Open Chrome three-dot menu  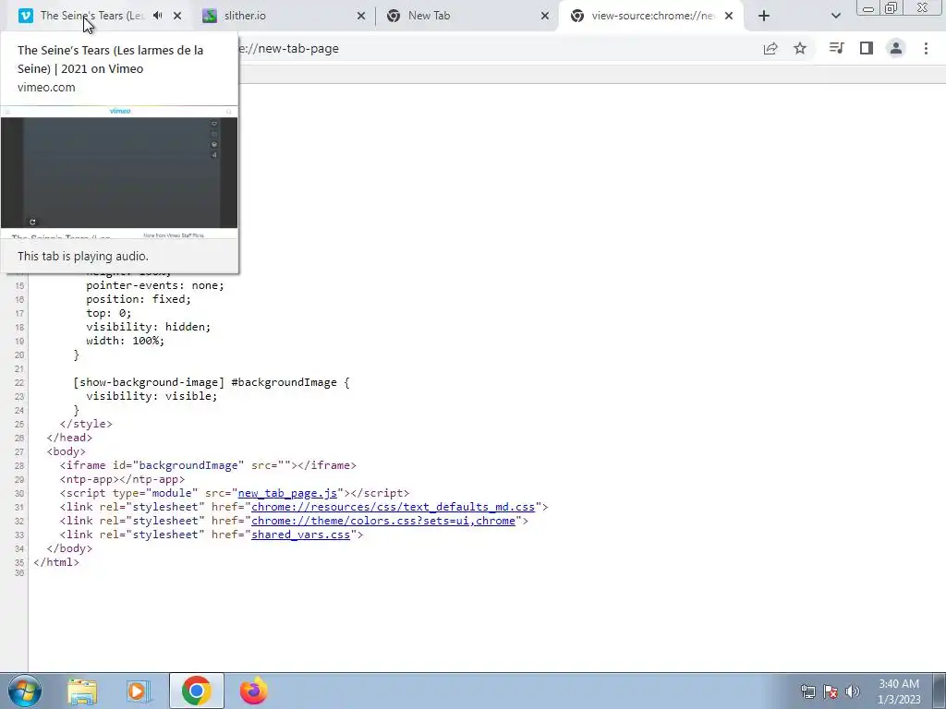point(926,48)
